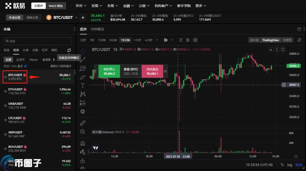
Task: Open chart settings gear in toolbar
Action: [195, 40]
